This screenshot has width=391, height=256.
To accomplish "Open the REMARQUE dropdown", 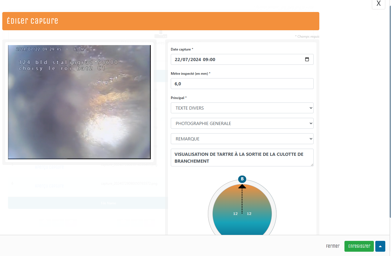I will pos(242,139).
